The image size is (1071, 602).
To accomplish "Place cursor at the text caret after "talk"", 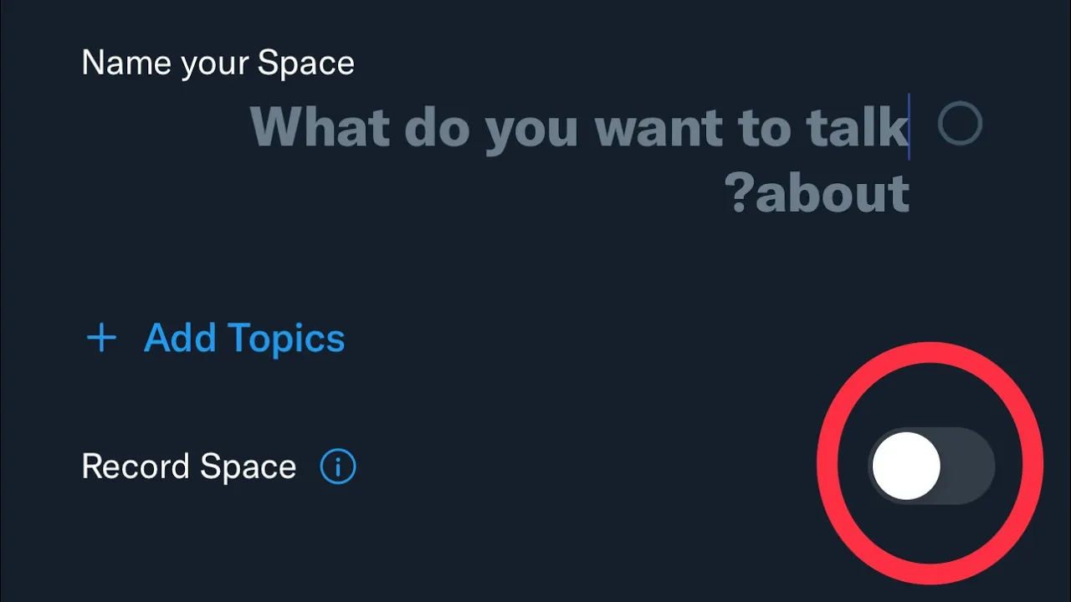I will pyautogui.click(x=909, y=127).
